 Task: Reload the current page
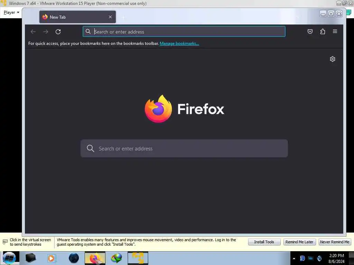coord(58,31)
